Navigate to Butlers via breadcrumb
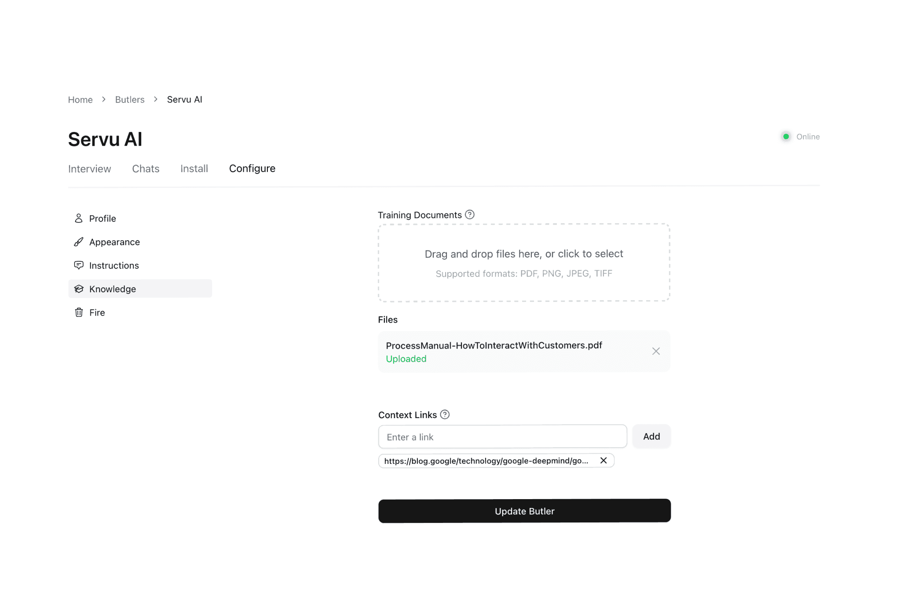The image size is (918, 614). coord(130,99)
